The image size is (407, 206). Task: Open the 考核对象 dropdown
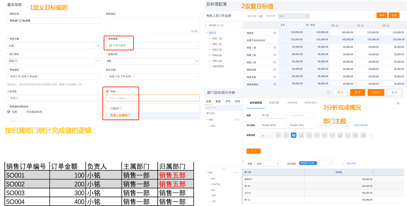point(98,45)
